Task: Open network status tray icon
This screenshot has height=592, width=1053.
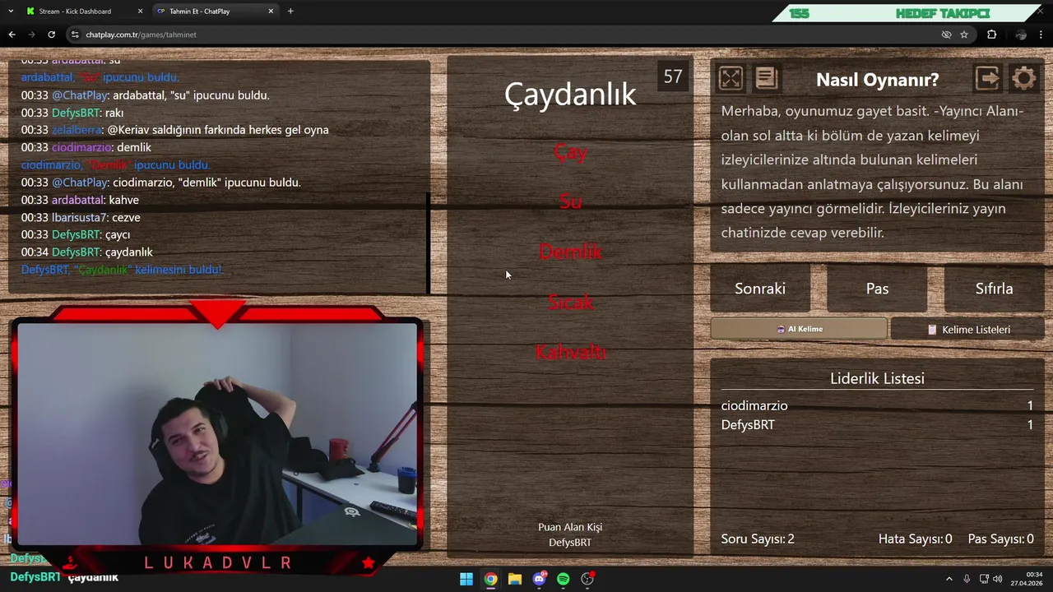Action: [984, 579]
